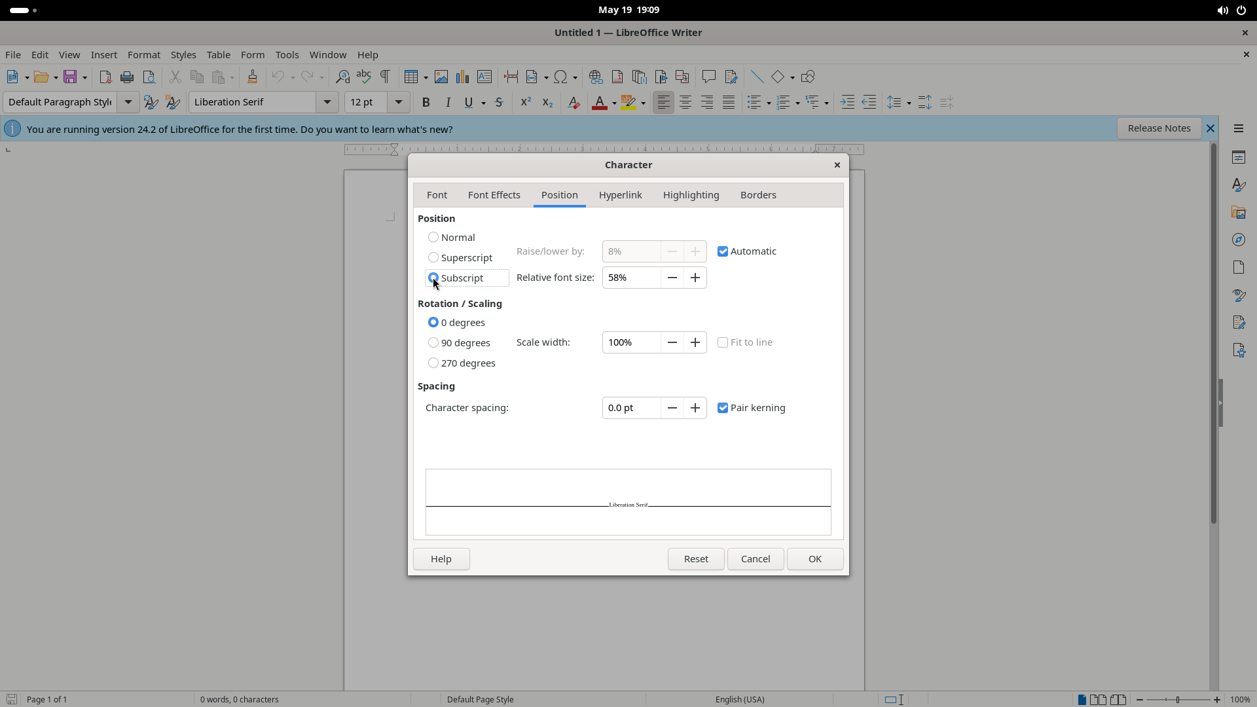Click the Insert Image toolbar icon
The width and height of the screenshot is (1257, 707).
[x=441, y=77]
